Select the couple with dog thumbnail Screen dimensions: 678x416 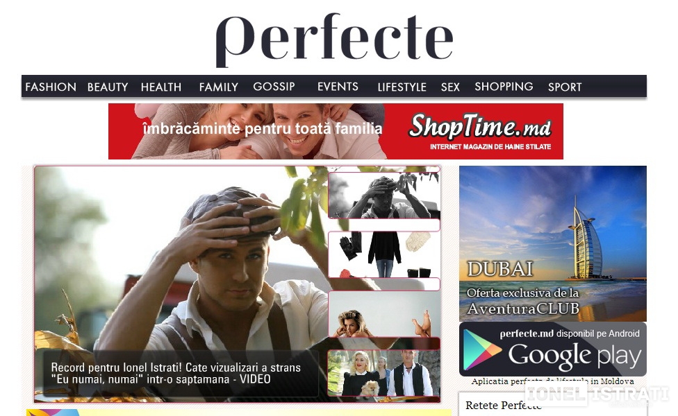coord(384,373)
